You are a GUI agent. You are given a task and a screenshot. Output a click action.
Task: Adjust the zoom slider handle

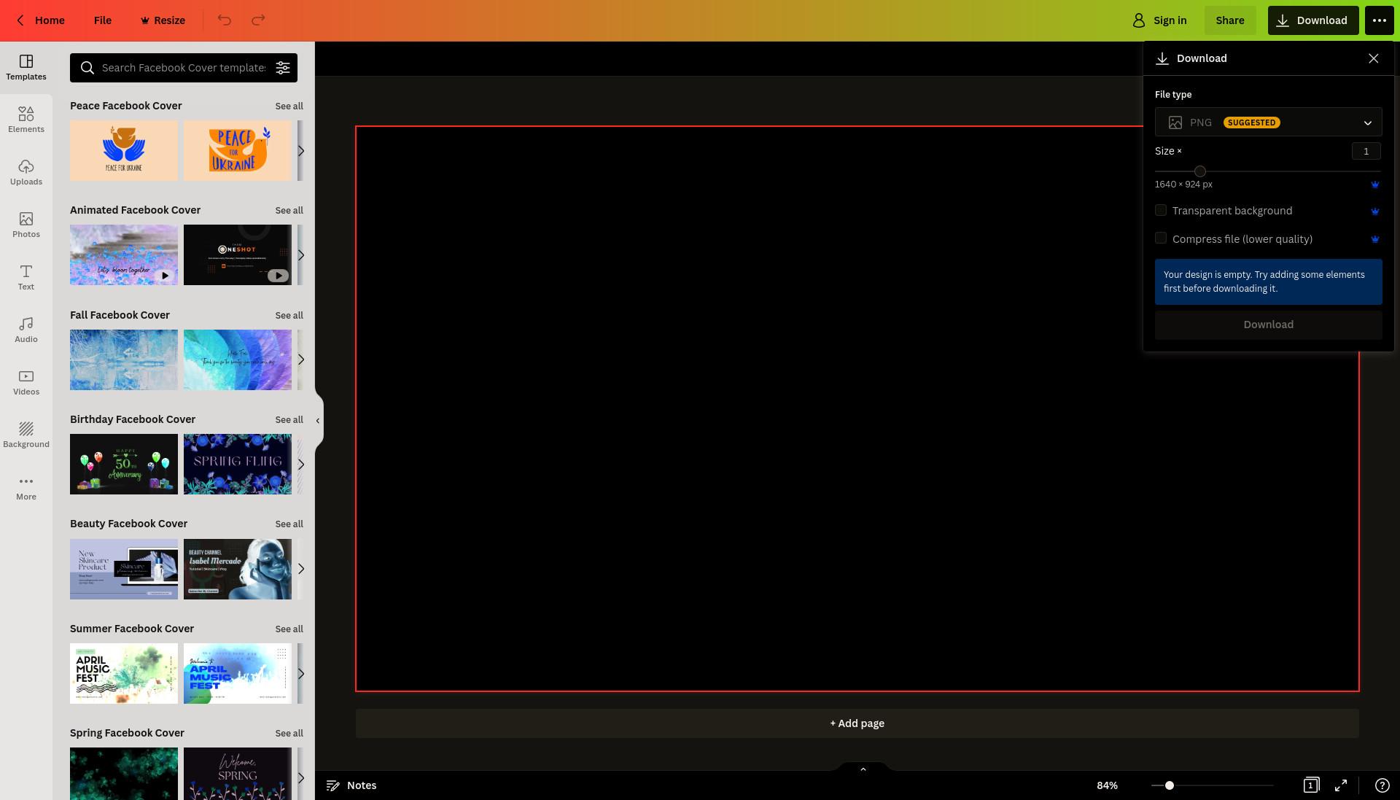click(1170, 785)
